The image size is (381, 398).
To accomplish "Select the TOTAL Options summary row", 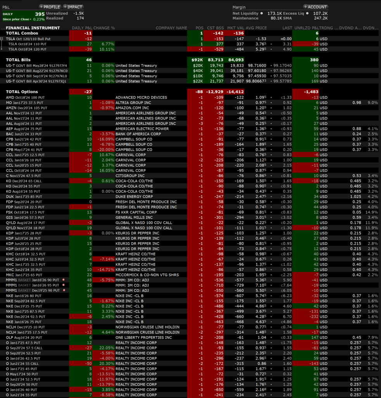I will click(x=22, y=91).
